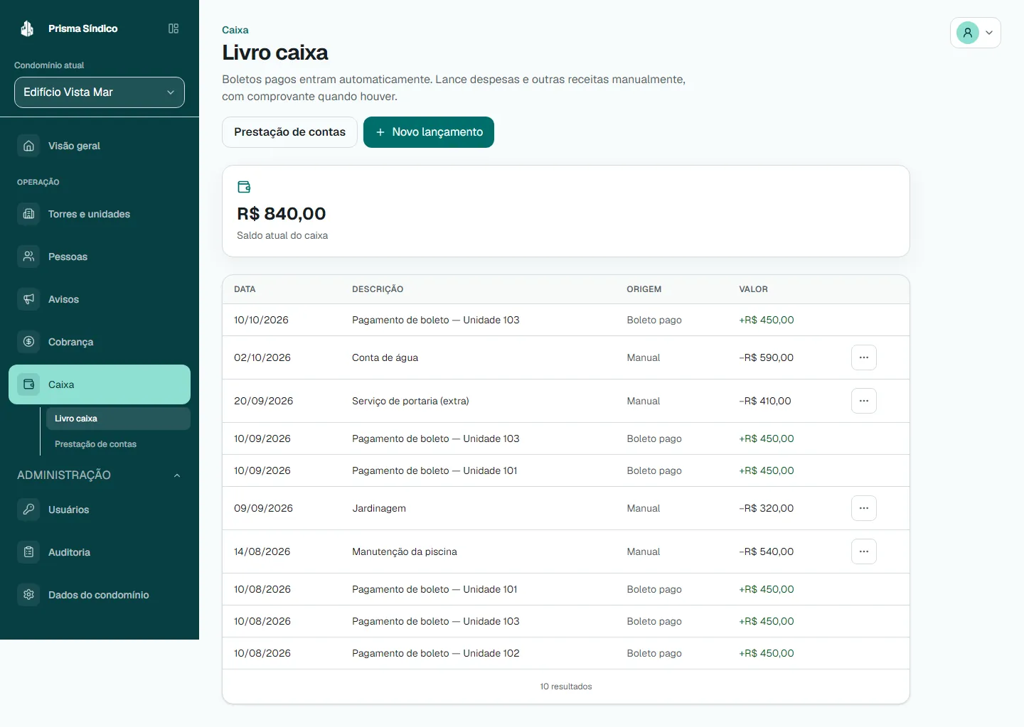Click the Dados do condomínio gear icon
Screen dimensions: 1024x727
tap(28, 595)
